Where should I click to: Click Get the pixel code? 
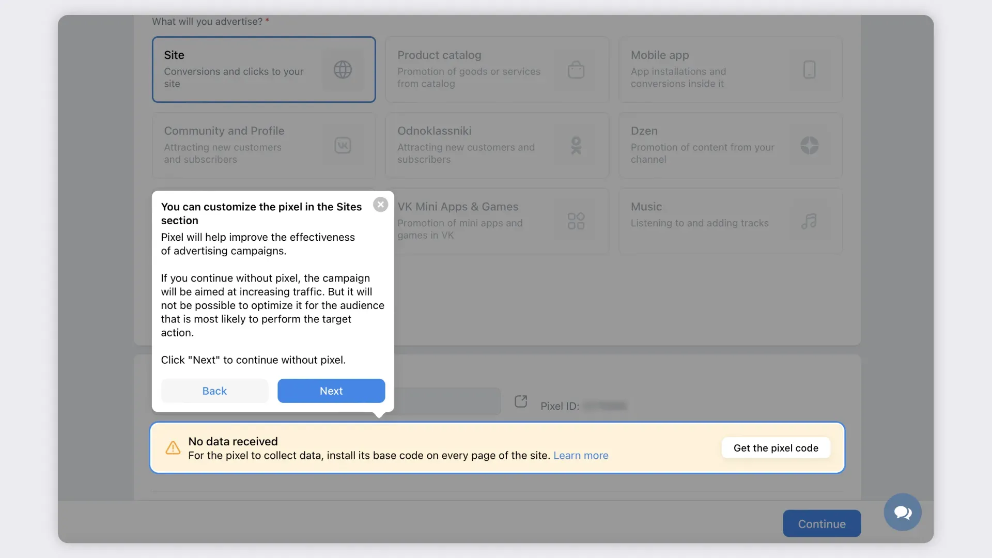click(776, 448)
